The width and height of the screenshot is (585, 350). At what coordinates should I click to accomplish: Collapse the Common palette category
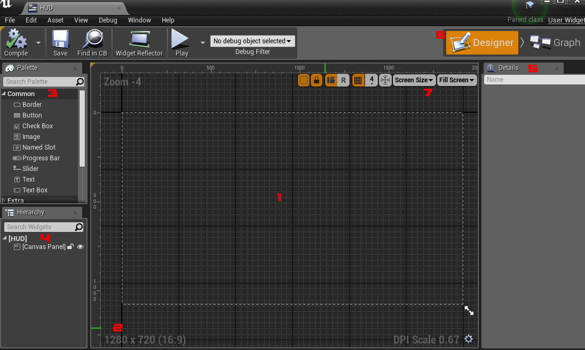click(4, 94)
